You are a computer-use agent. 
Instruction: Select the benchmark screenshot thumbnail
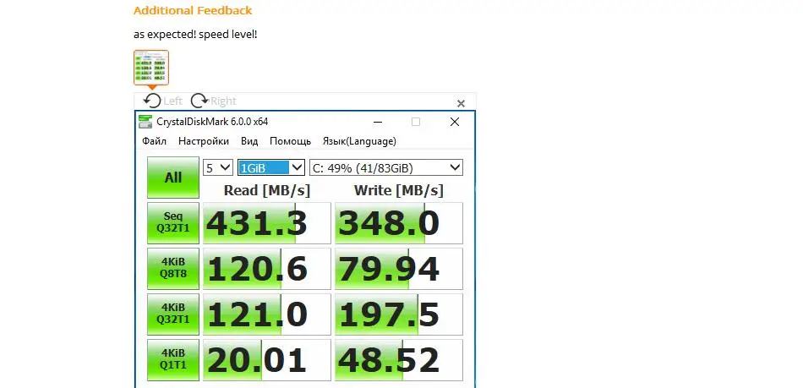point(151,68)
